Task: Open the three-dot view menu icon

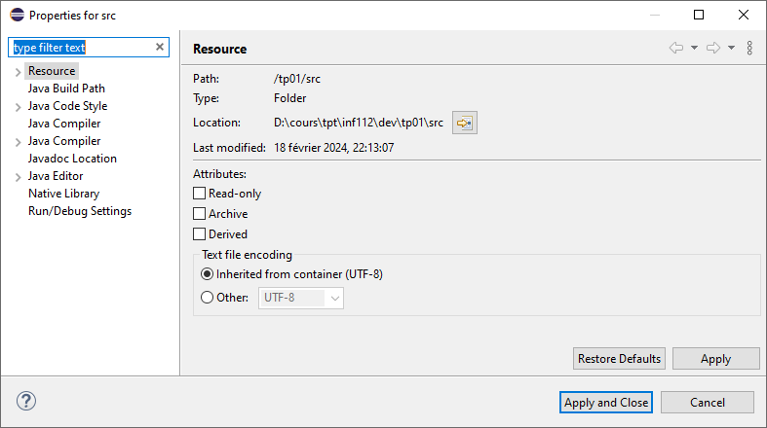Action: pos(749,48)
